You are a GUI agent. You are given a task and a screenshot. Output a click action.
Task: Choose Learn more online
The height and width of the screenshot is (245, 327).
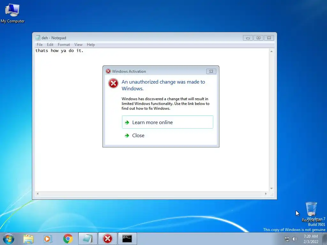coord(167,122)
